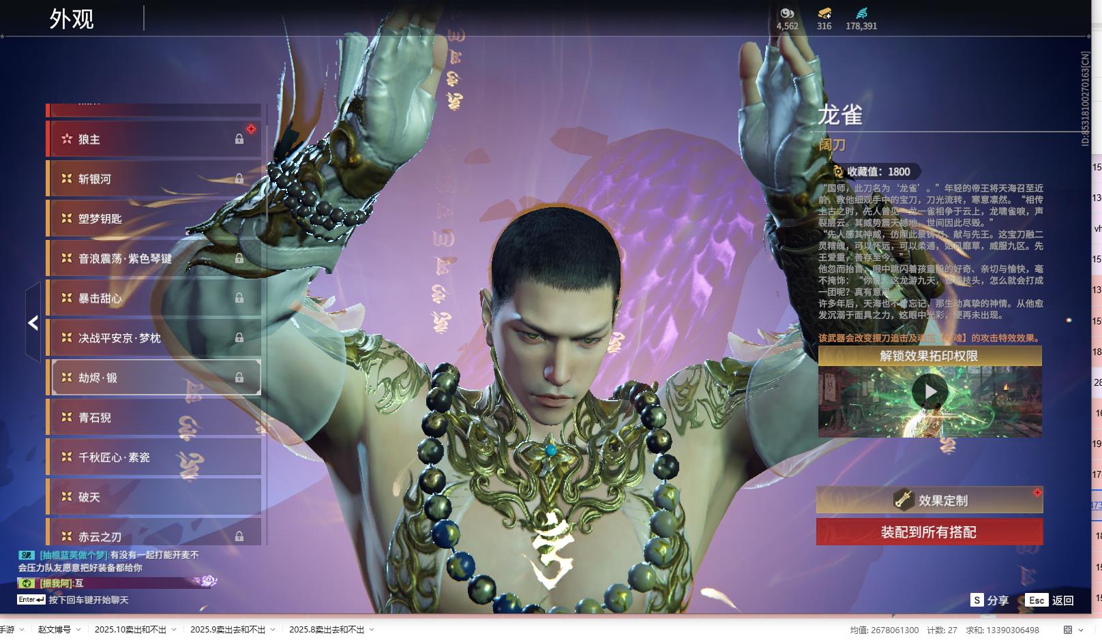Open 效果定制 effect customization
Viewport: 1102px width, 640px height.
929,500
